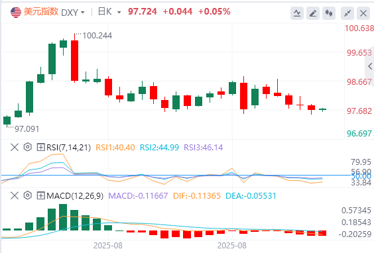Expand the side panel with the left chevron
Image resolution: width=374 pixels, height=253 pixels.
370,66
